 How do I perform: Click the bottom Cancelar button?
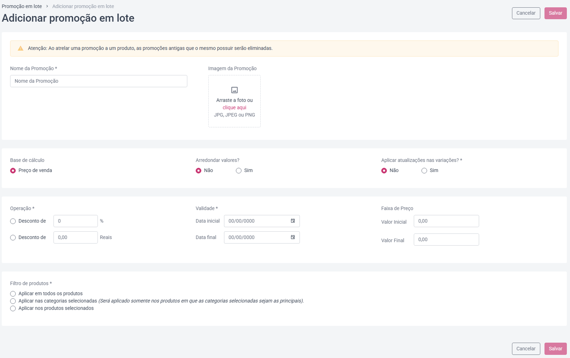click(526, 349)
